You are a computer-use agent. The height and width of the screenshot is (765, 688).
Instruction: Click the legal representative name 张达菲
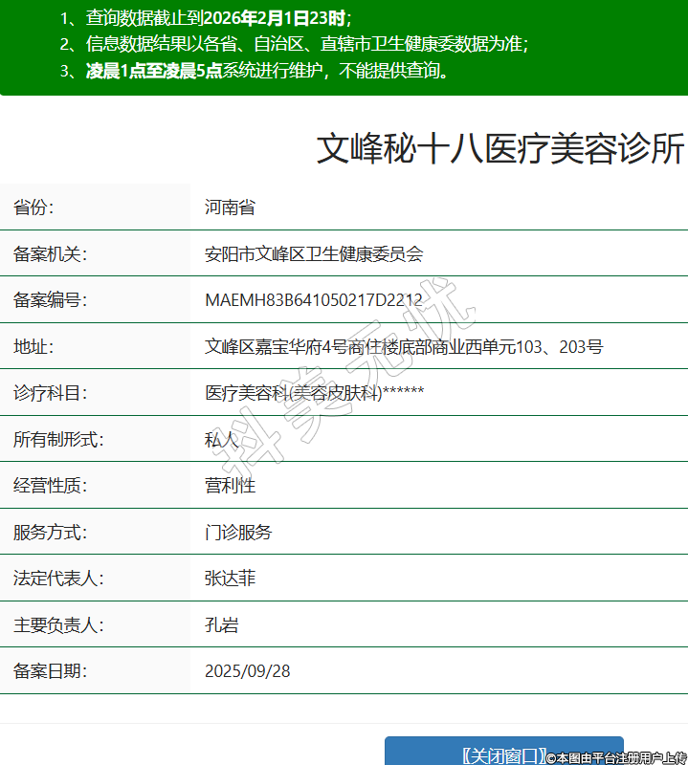pos(230,579)
